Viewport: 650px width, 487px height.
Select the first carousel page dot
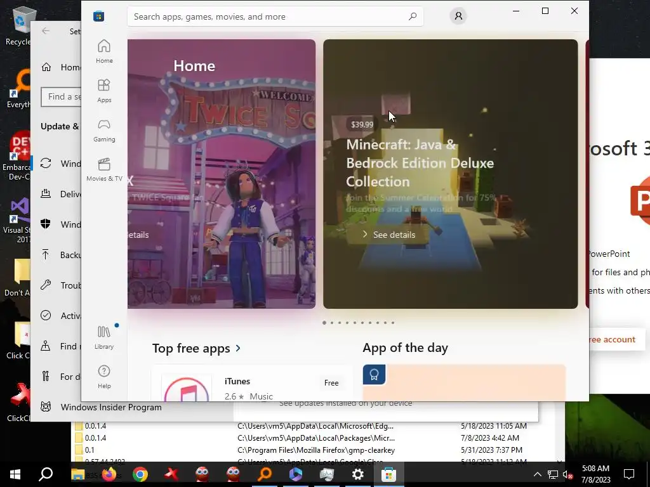click(324, 323)
